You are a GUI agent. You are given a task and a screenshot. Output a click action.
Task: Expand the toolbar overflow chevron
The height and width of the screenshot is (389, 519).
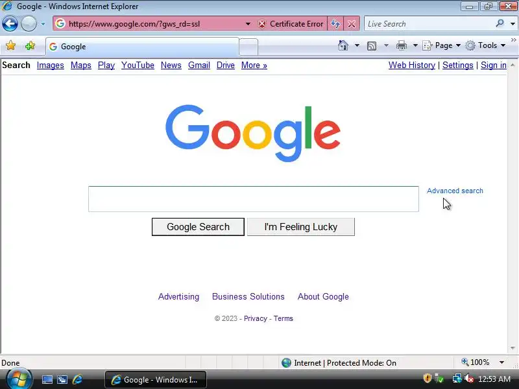[514, 40]
